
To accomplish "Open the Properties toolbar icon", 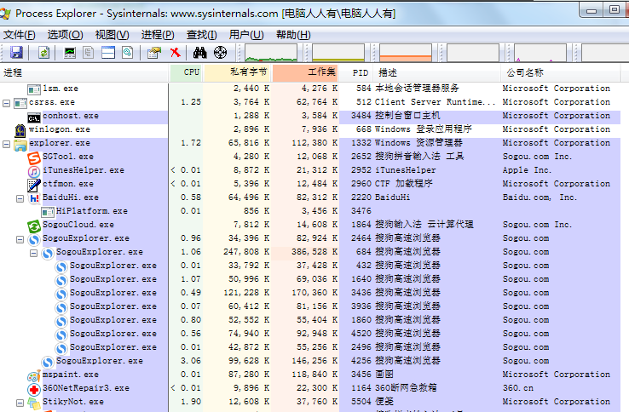I will pos(154,53).
